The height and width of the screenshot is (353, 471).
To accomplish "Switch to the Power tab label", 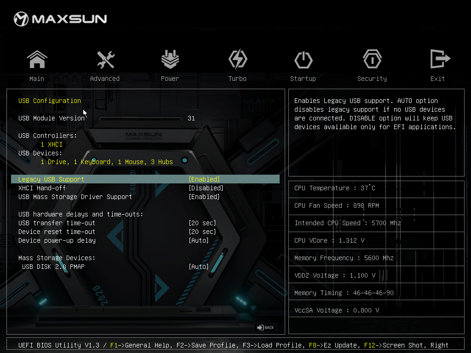I will tap(170, 79).
